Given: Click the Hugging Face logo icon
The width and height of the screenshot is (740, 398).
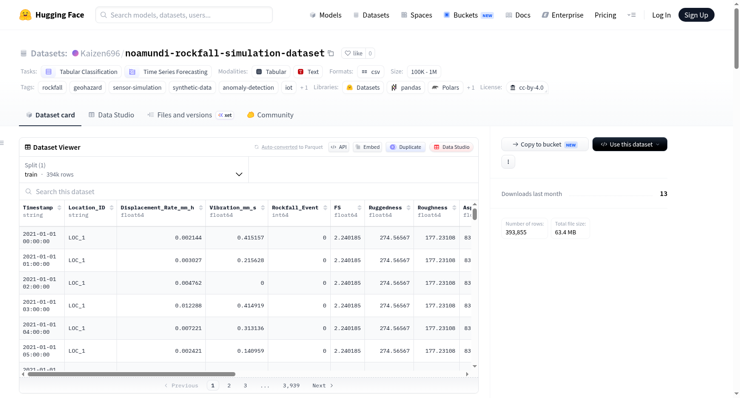Looking at the screenshot, I should point(25,15).
